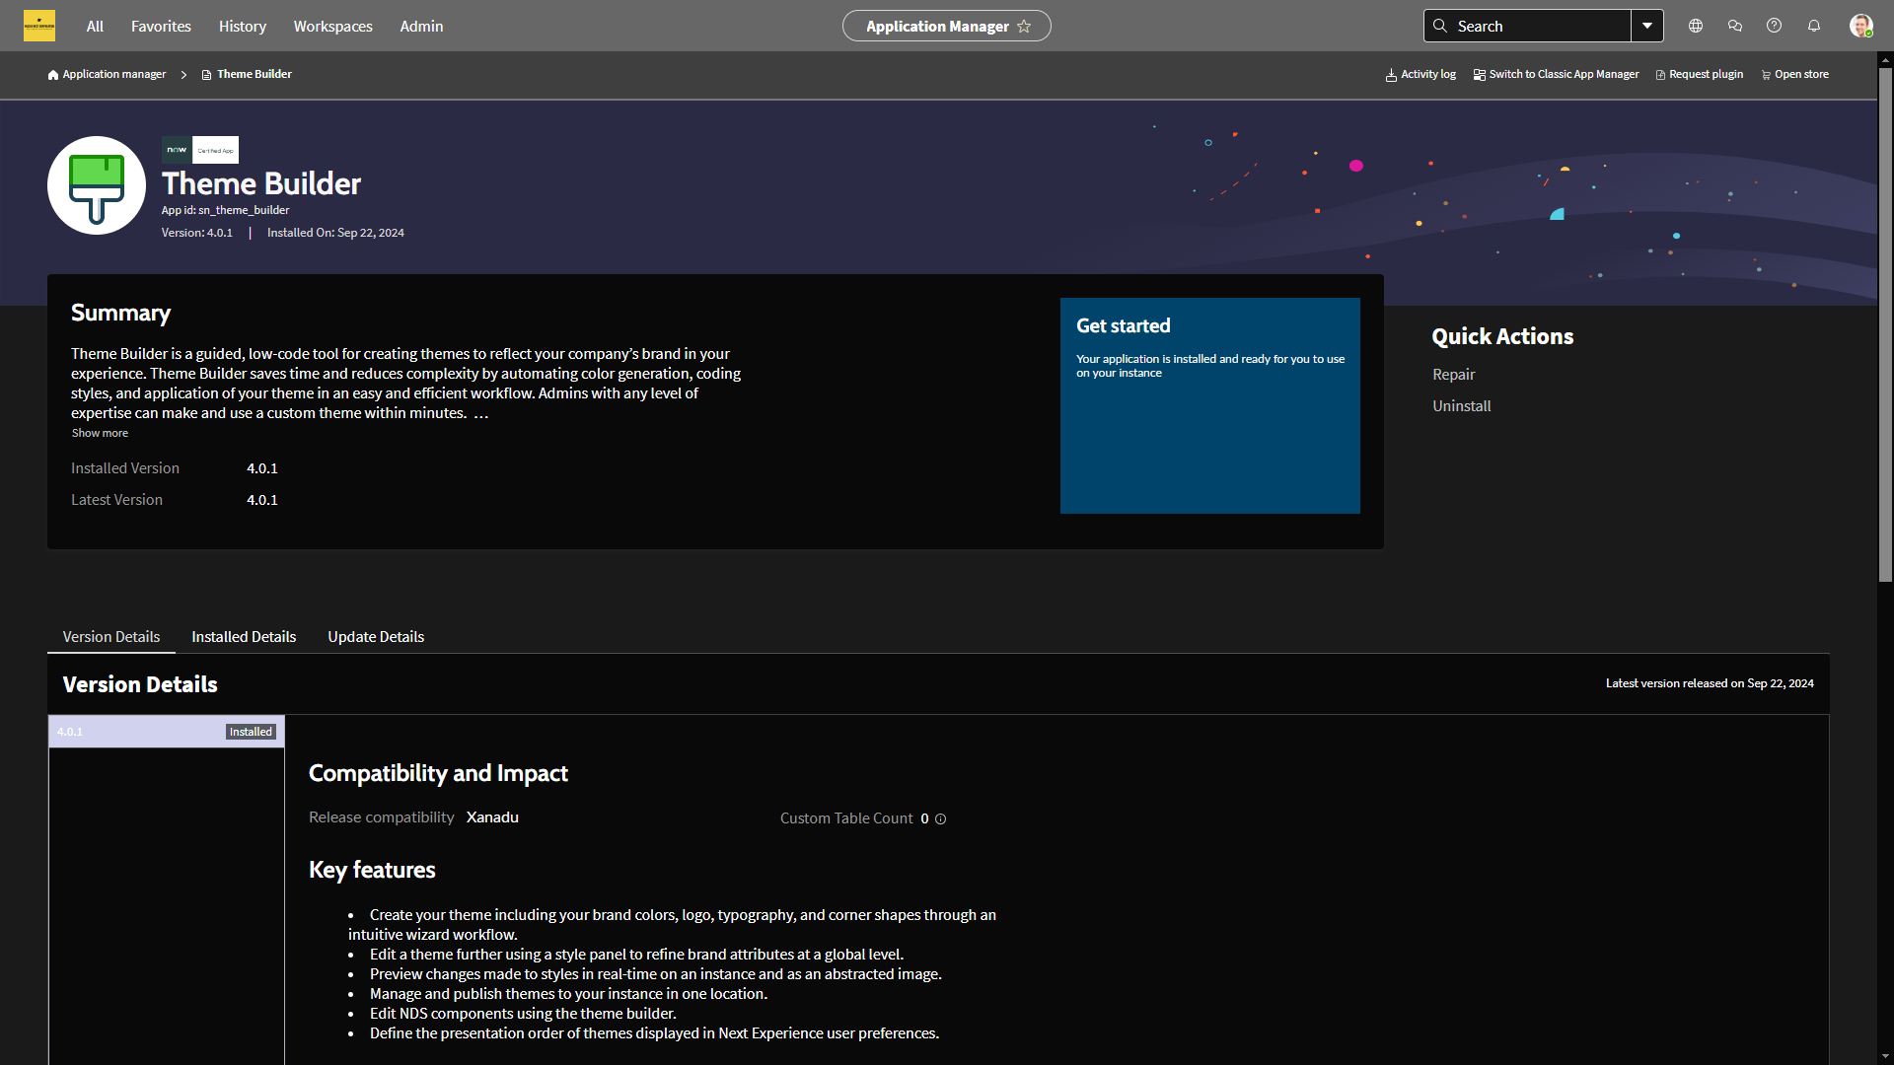1894x1065 pixels.
Task: Open the ServiceNow store via cart icon
Action: pos(1793,74)
